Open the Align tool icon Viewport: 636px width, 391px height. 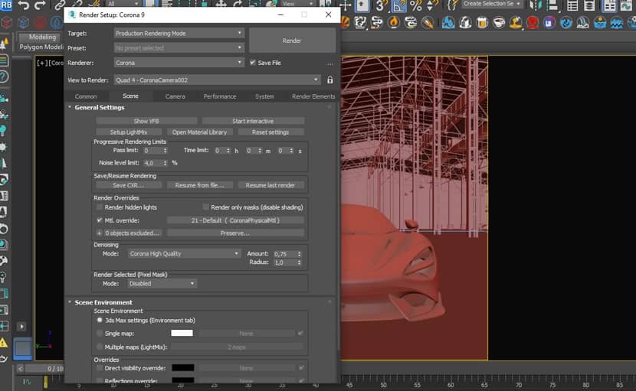click(552, 5)
